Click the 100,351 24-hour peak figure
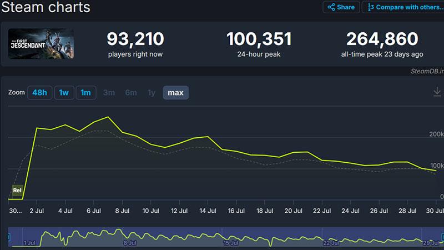The height and width of the screenshot is (250, 444). click(x=259, y=39)
